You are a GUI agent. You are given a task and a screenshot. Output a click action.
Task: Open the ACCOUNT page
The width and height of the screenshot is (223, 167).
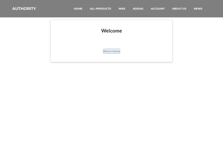(158, 9)
